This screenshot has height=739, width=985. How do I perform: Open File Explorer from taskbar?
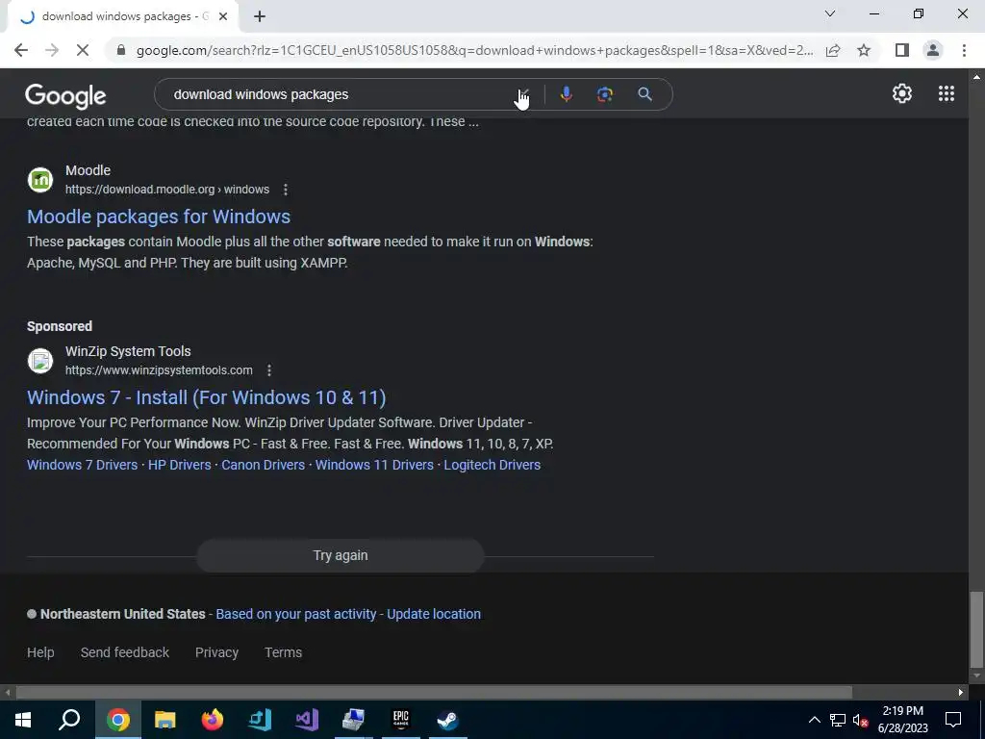pyautogui.click(x=165, y=720)
